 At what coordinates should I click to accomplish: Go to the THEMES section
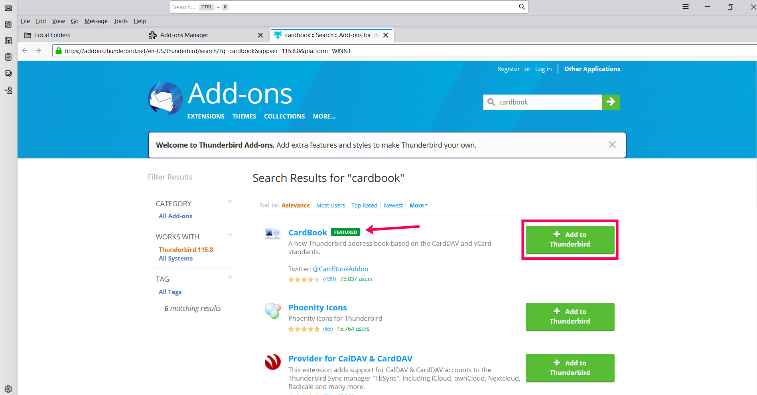[244, 117]
